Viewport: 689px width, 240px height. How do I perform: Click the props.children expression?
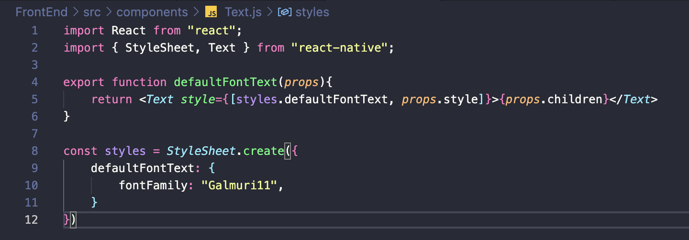pyautogui.click(x=554, y=99)
